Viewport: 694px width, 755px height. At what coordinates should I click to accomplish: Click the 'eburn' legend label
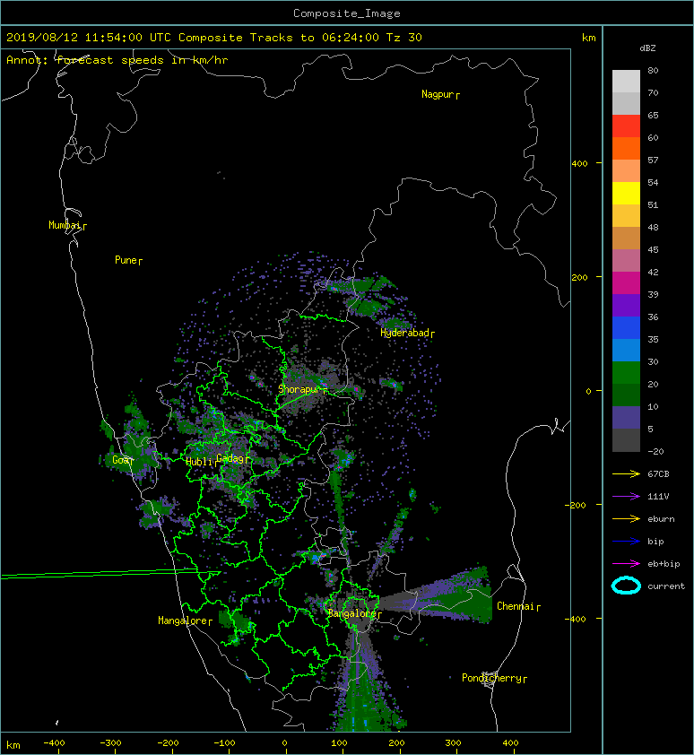coord(661,518)
